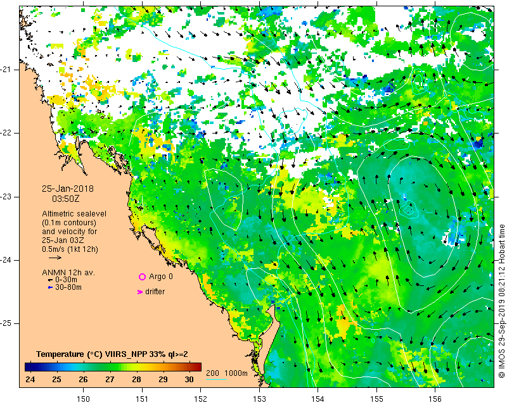Click the 0.5m/s velocity scale arrow
507x405 pixels.
(55, 258)
